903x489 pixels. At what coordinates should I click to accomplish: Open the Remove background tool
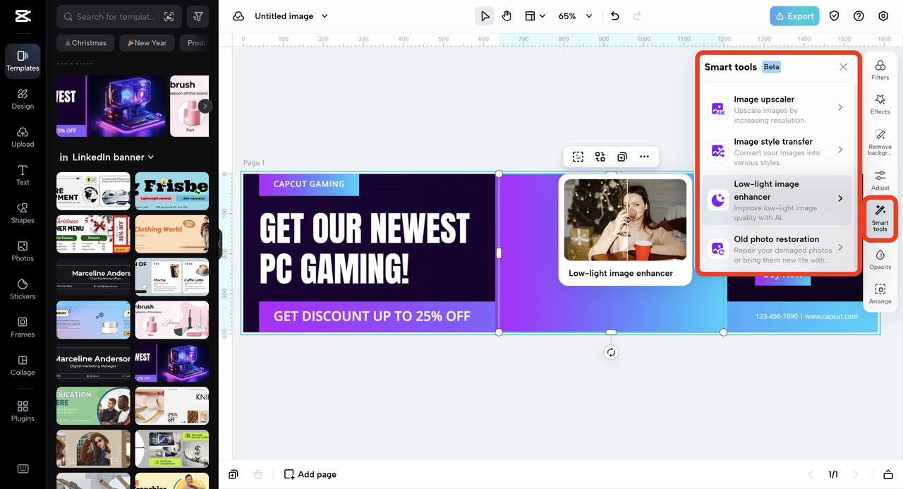click(x=880, y=142)
